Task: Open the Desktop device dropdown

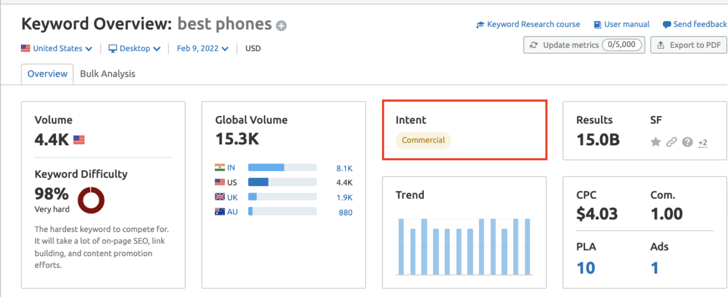Action: point(134,48)
